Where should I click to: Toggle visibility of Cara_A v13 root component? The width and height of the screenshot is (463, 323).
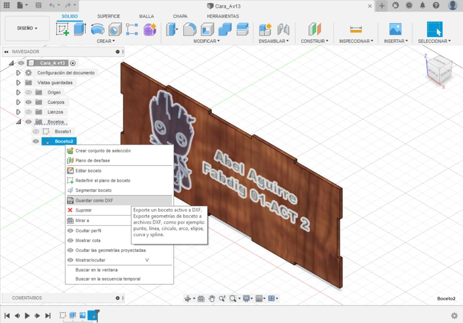pos(21,63)
